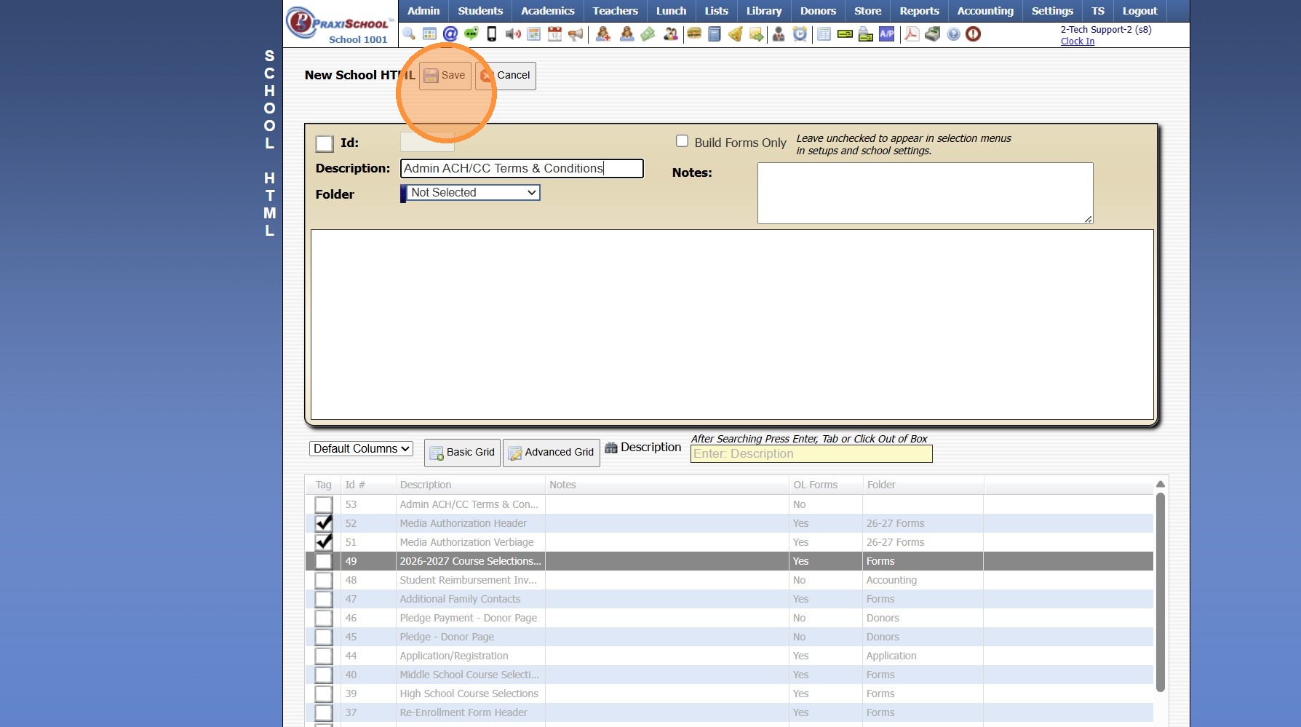This screenshot has height=727, width=1301.
Task: Click the add person icon with plus
Action: click(x=603, y=34)
